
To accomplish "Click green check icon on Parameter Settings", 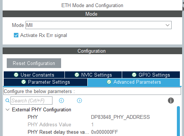I will tap(24, 82).
